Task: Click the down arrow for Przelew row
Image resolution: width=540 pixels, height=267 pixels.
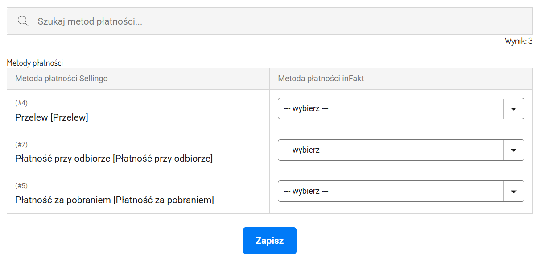Action: (514, 108)
